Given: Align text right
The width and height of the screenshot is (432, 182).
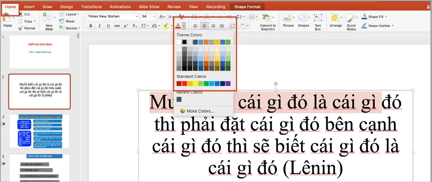Looking at the screenshot, I should (213, 25).
